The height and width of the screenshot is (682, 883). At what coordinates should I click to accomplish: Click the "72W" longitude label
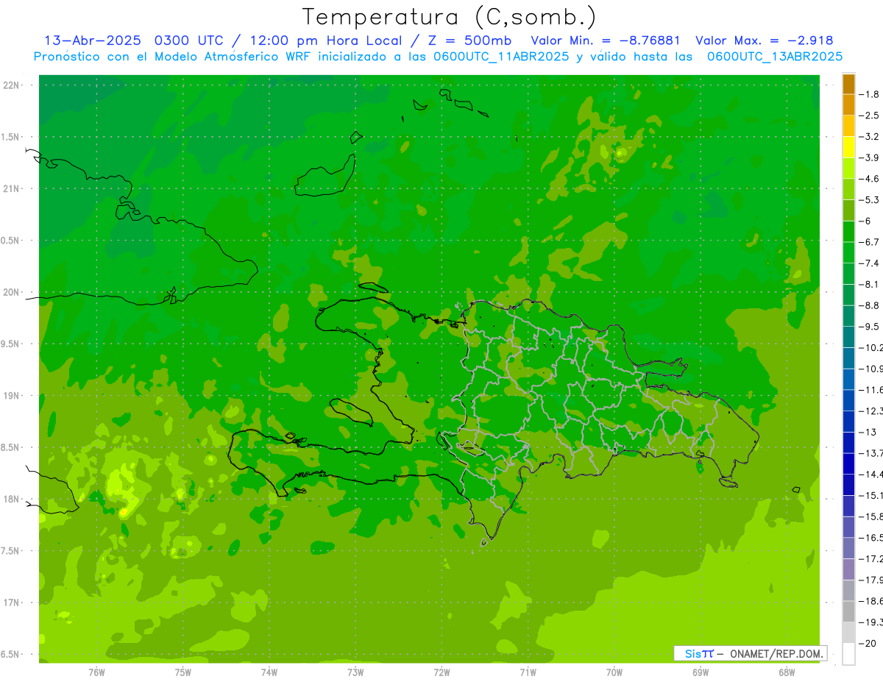pyautogui.click(x=441, y=672)
